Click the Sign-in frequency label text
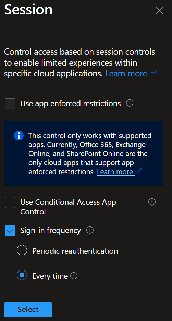Image resolution: width=172 pixels, height=321 pixels. (51, 231)
